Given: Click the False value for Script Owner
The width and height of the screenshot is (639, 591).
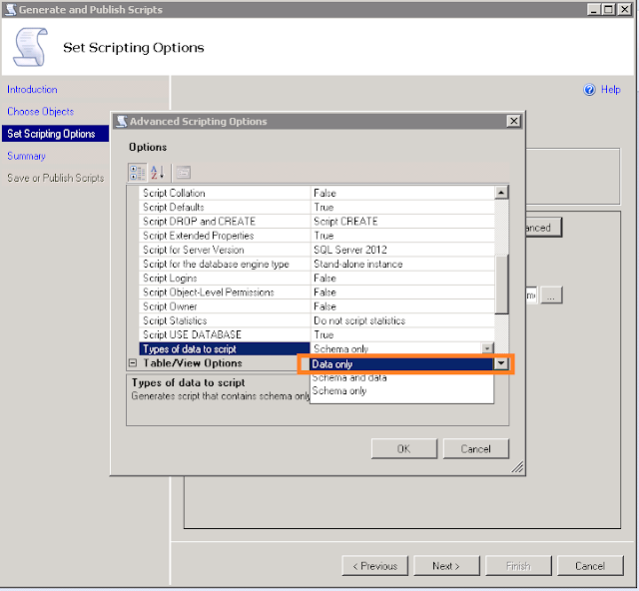Looking at the screenshot, I should click(324, 306).
